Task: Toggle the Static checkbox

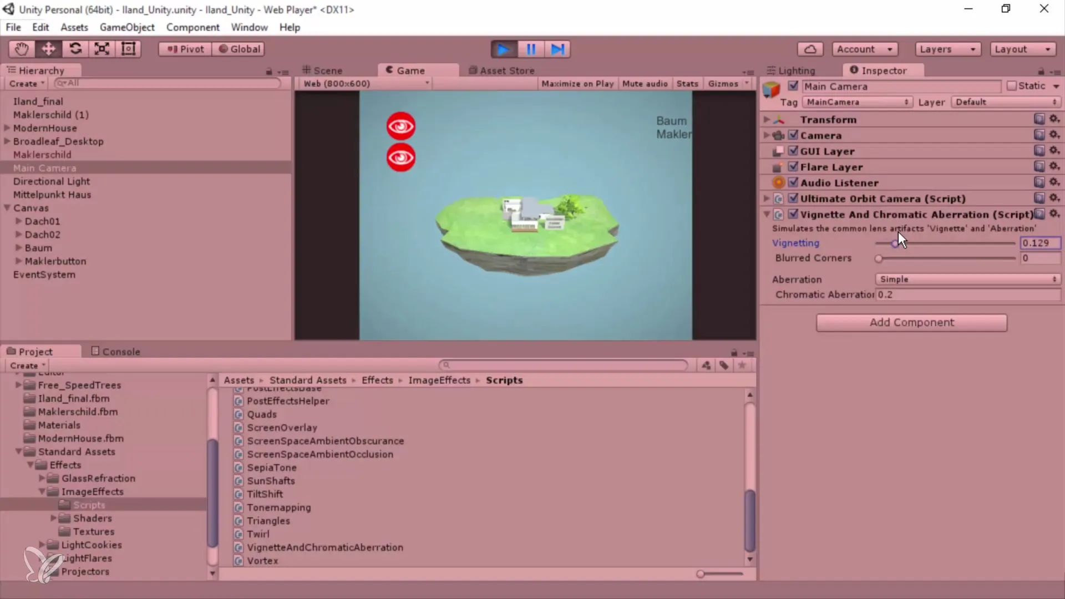Action: [1012, 86]
